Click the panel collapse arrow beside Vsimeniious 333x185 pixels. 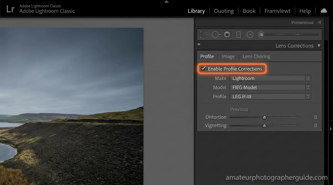(319, 22)
